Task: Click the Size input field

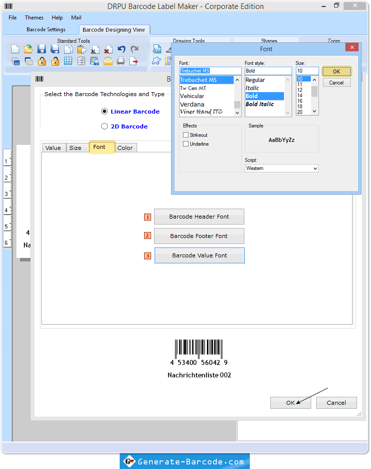Action: (x=307, y=71)
